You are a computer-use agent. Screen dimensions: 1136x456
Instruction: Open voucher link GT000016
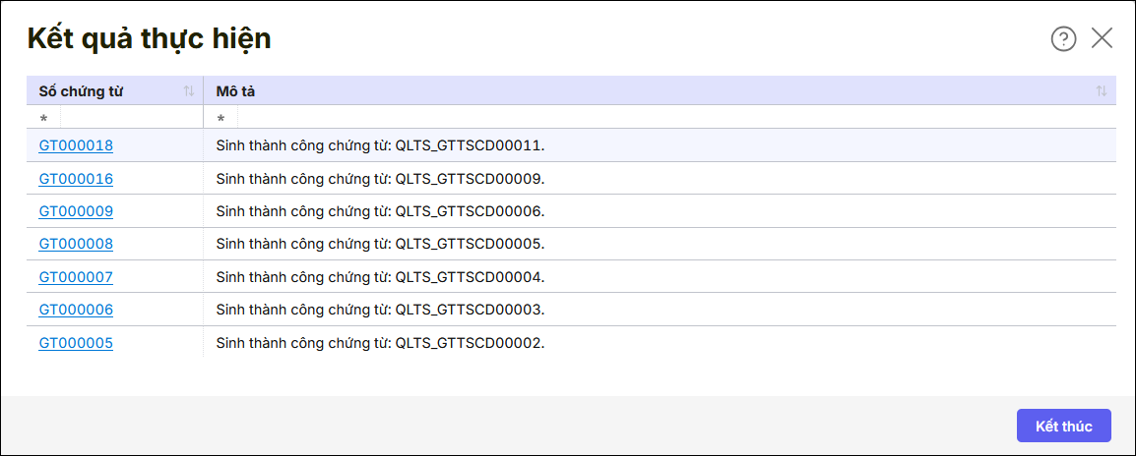pos(76,179)
